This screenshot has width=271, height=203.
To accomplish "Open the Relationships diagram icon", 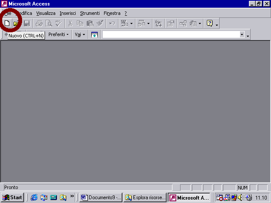I will coord(183,23).
